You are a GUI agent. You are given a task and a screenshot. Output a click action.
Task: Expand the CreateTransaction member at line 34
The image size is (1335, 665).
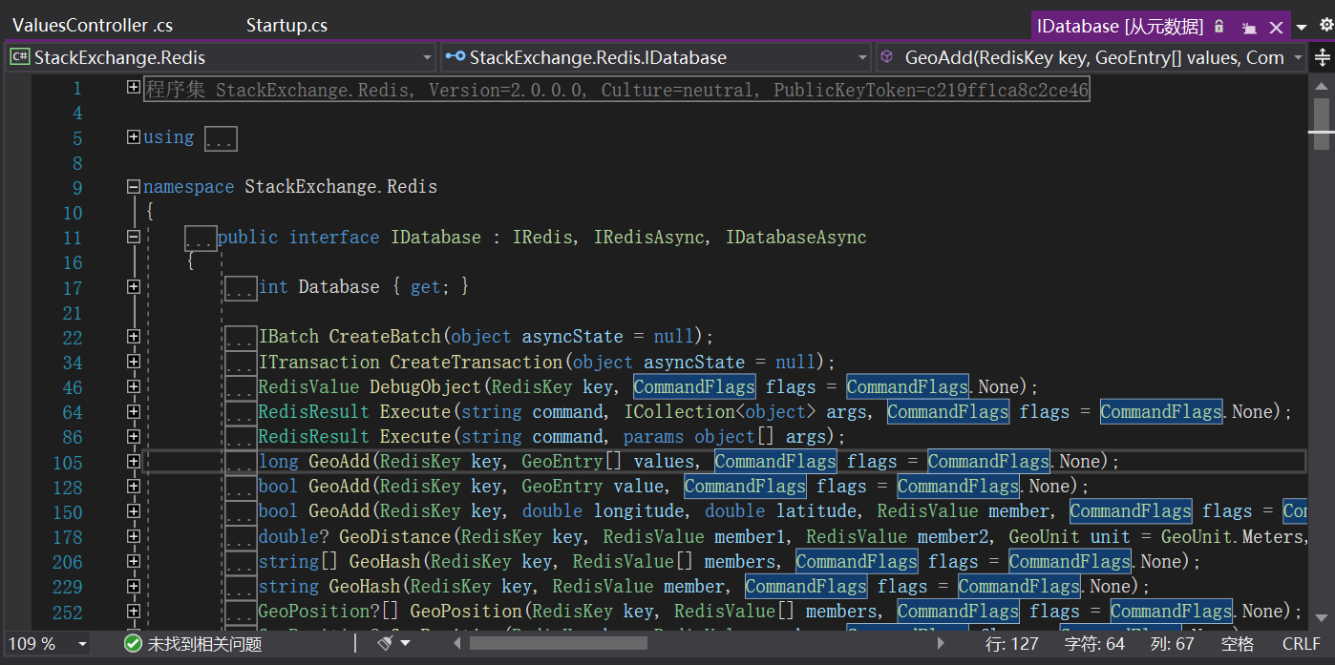click(134, 362)
